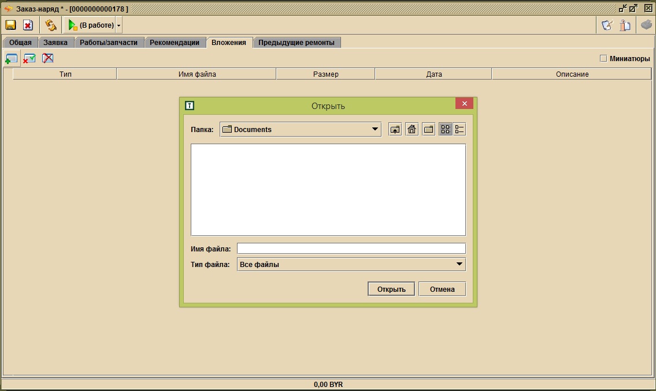
Task: Click the Дата column header
Action: pyautogui.click(x=434, y=74)
